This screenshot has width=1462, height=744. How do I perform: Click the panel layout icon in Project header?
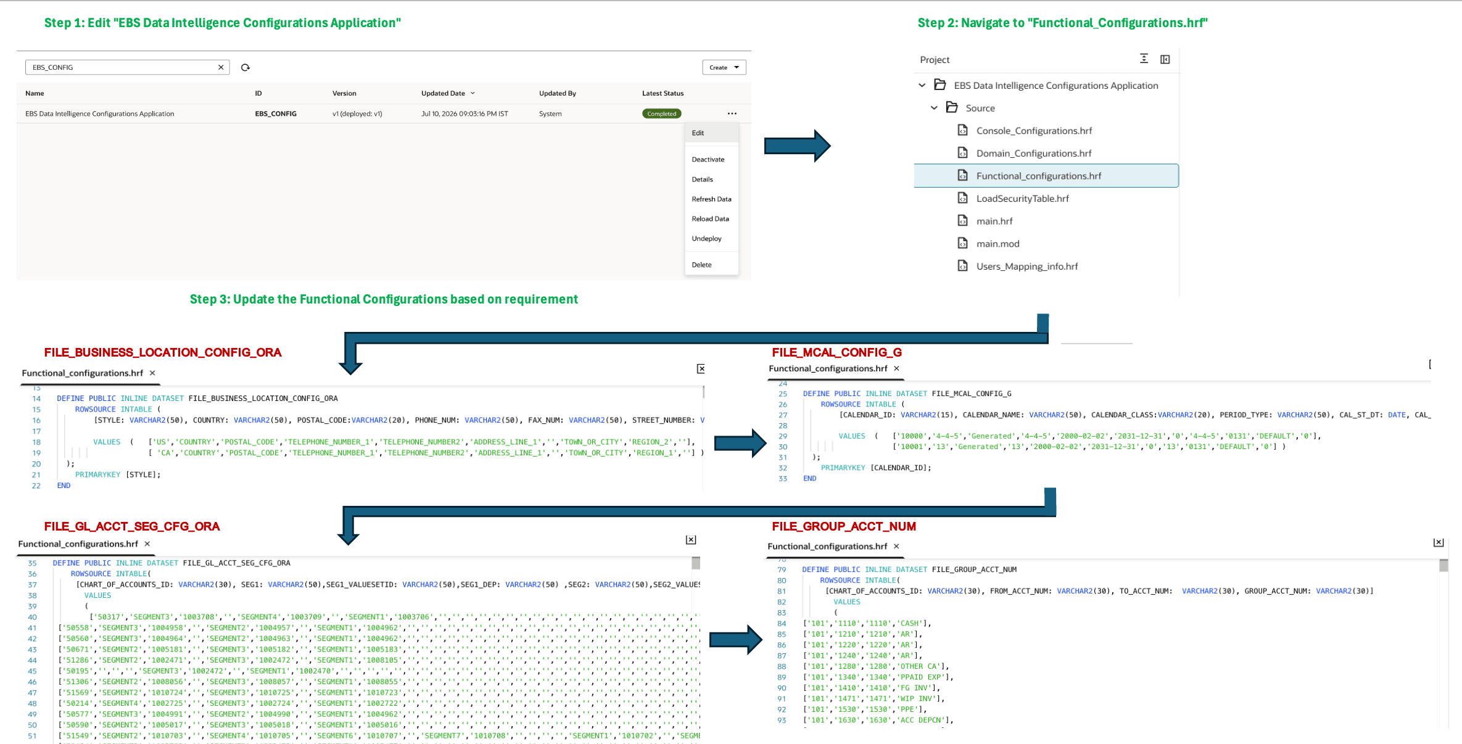(x=1165, y=59)
